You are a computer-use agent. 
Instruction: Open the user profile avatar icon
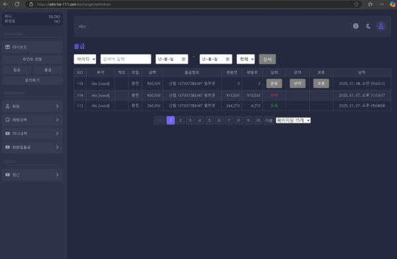point(381,26)
